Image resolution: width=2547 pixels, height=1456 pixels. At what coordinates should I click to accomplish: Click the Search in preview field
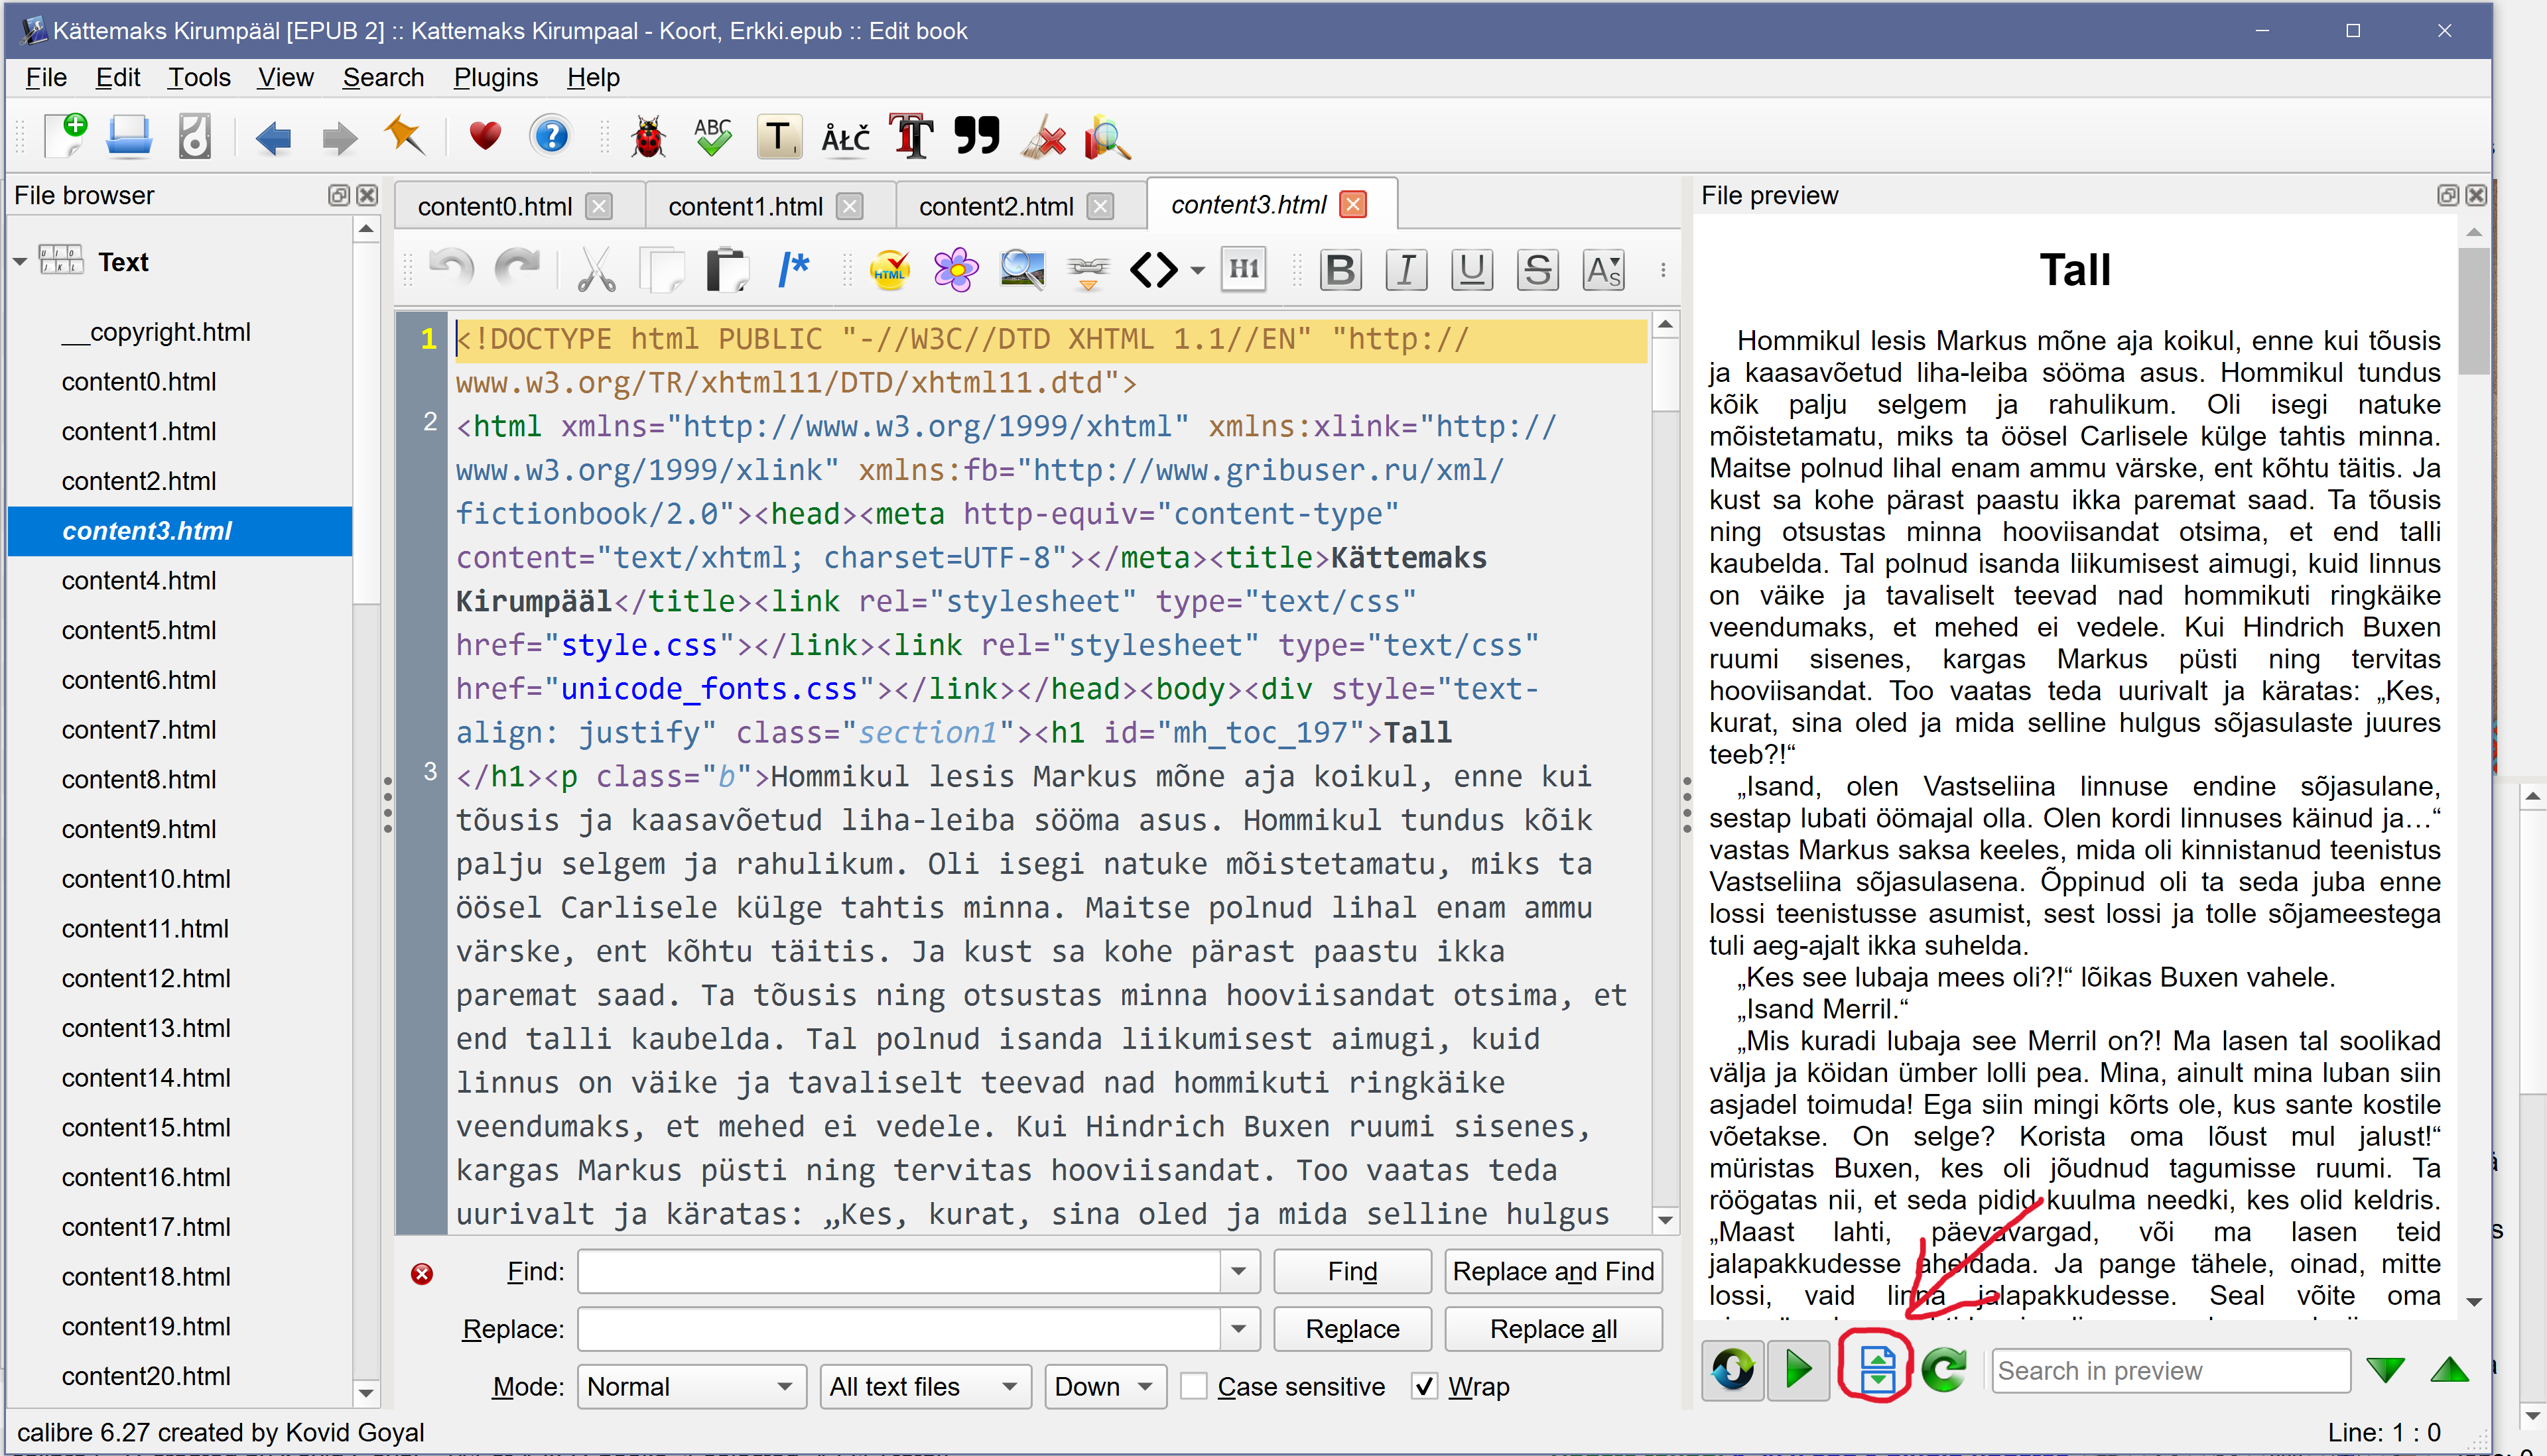click(x=2170, y=1370)
